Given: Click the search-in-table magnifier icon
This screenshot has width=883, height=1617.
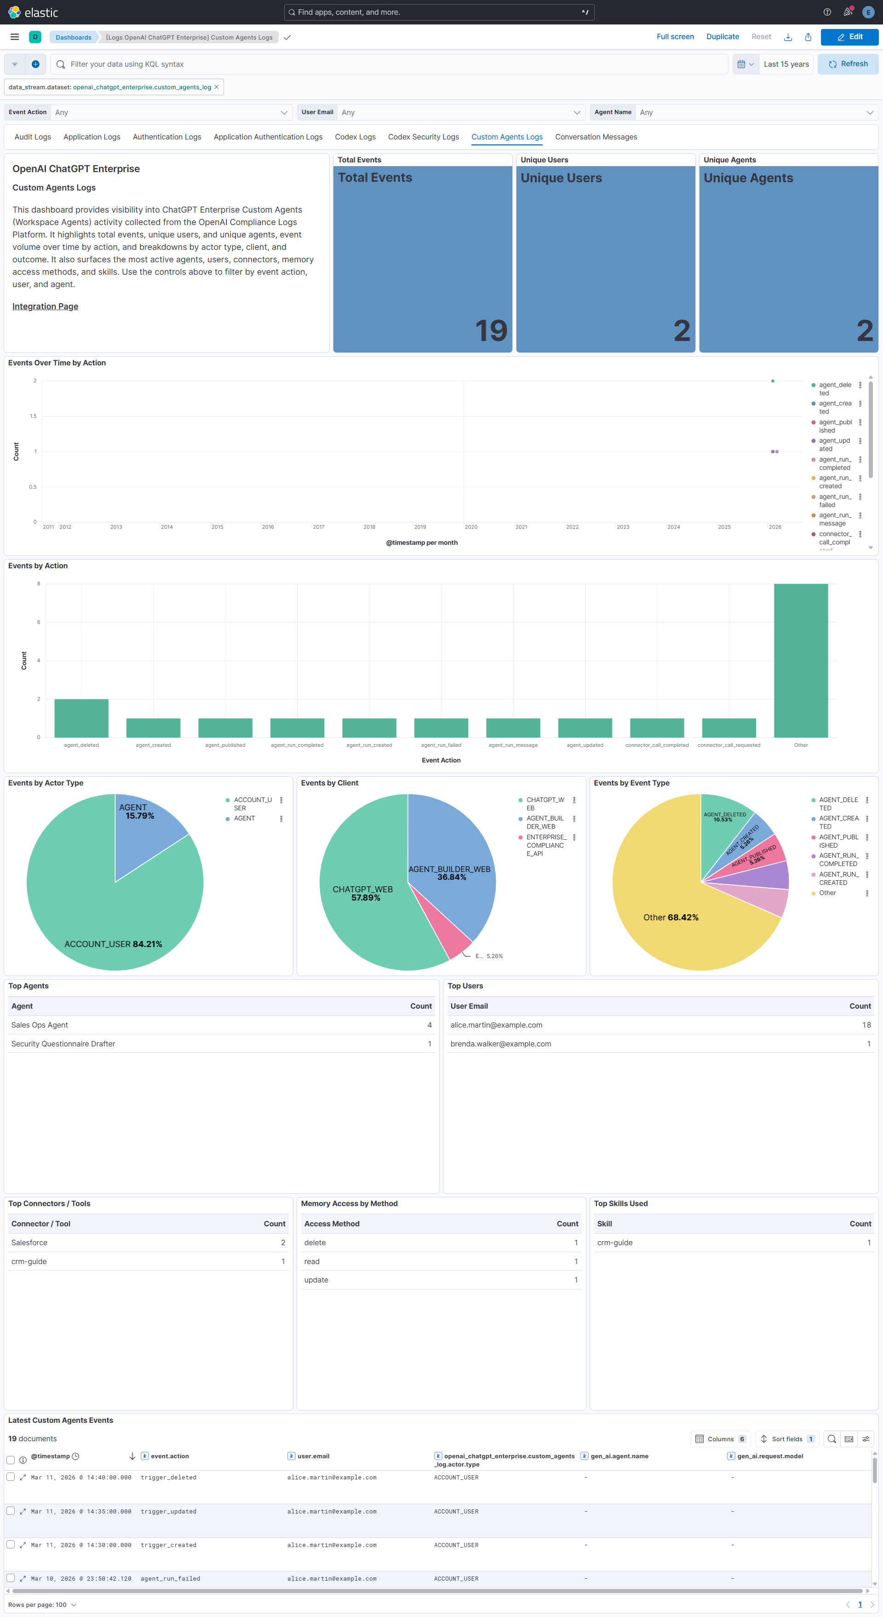Looking at the screenshot, I should point(831,1439).
